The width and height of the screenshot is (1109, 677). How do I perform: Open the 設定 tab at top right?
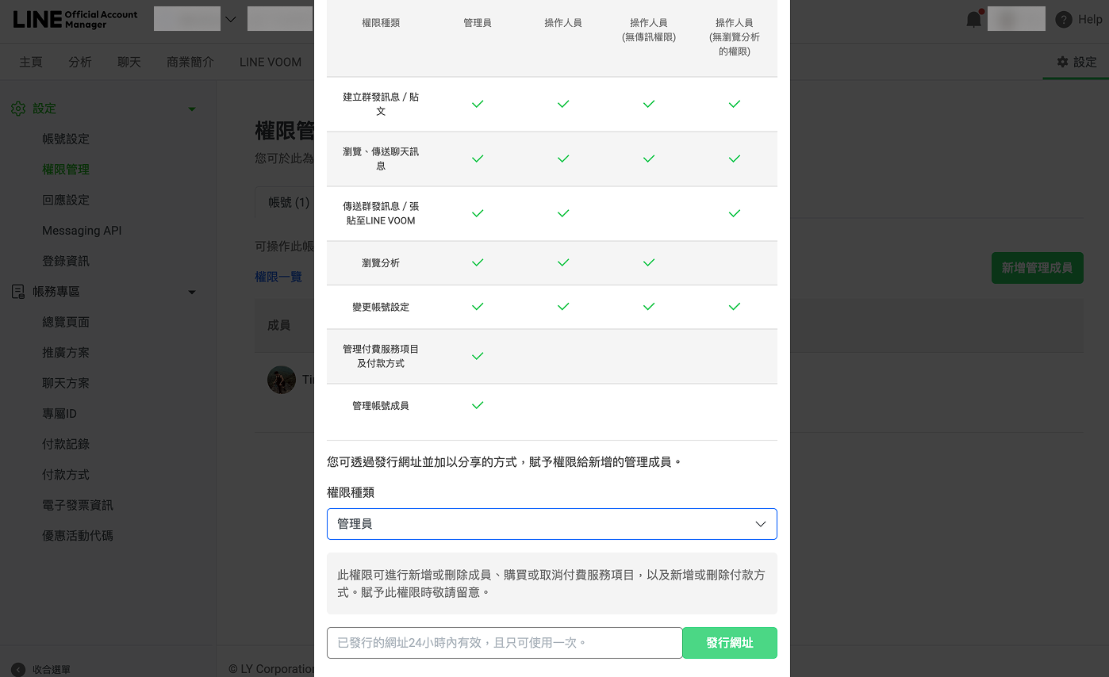(x=1076, y=62)
